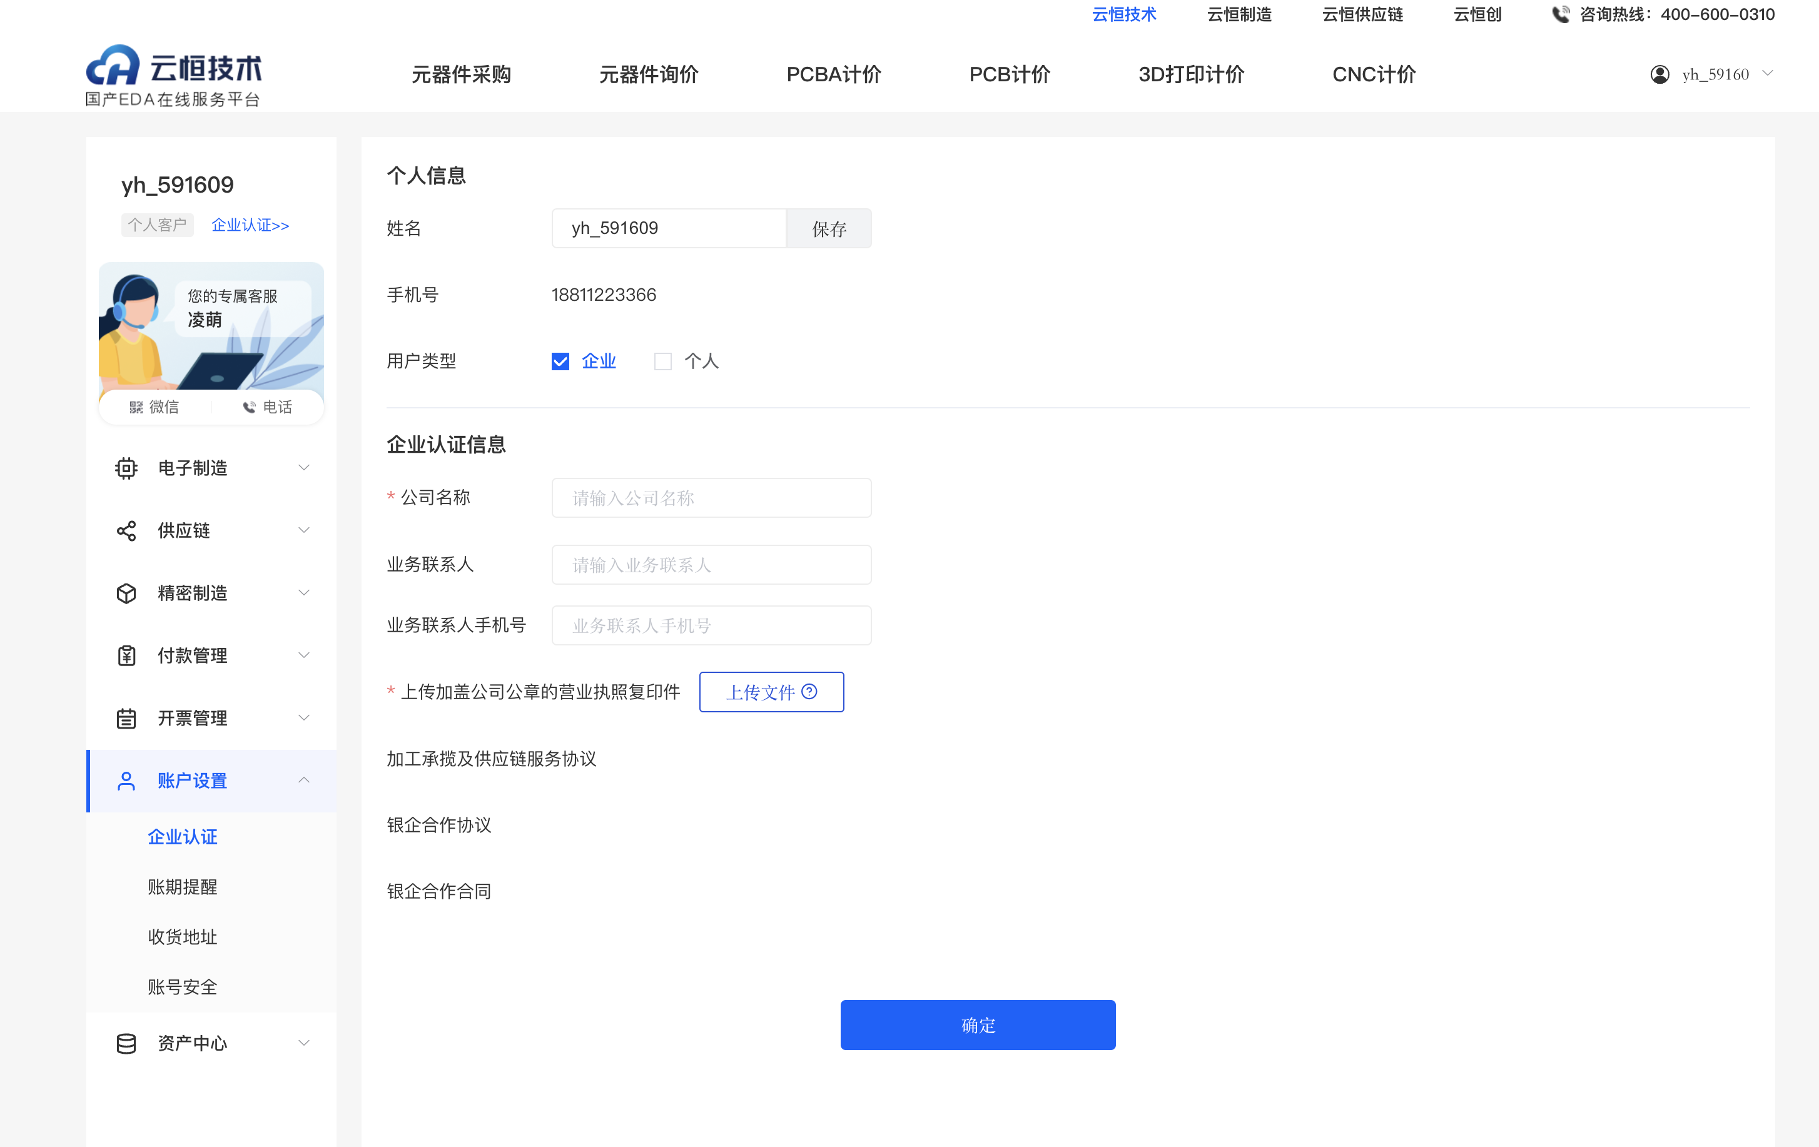Click the 资产中心 database icon
Viewport: 1819px width, 1147px height.
(x=126, y=1044)
